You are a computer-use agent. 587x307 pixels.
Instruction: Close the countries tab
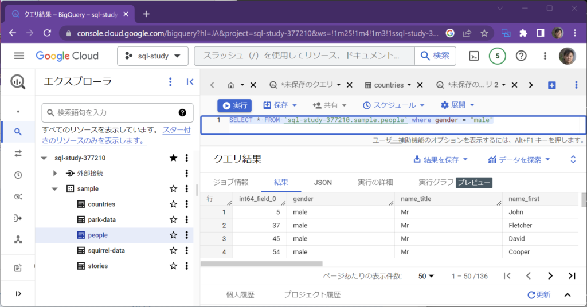pyautogui.click(x=420, y=85)
